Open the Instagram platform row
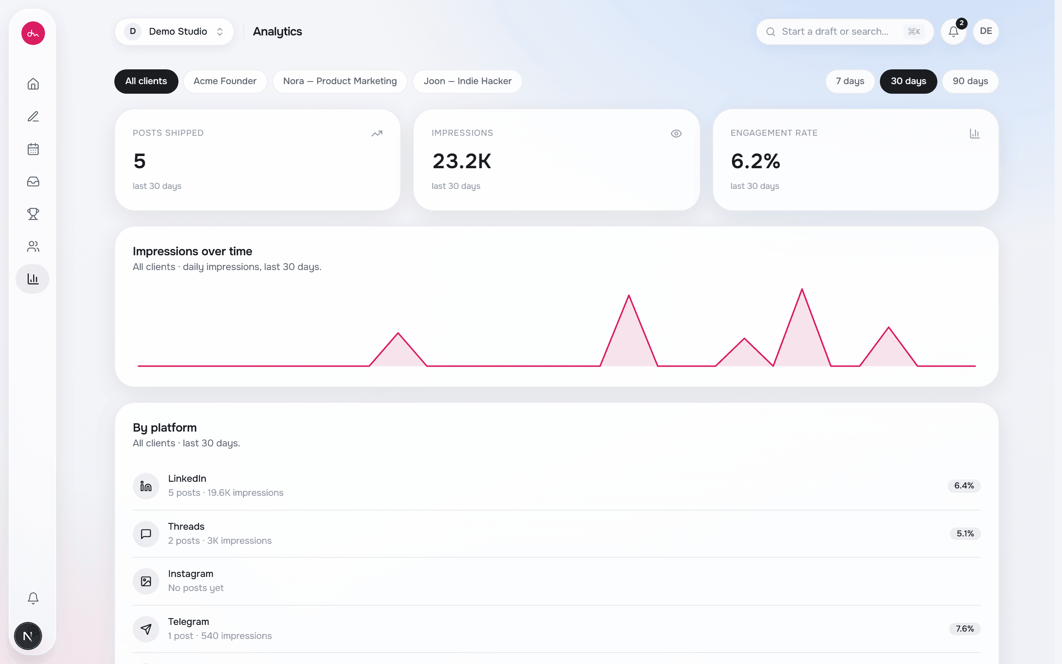 click(556, 581)
